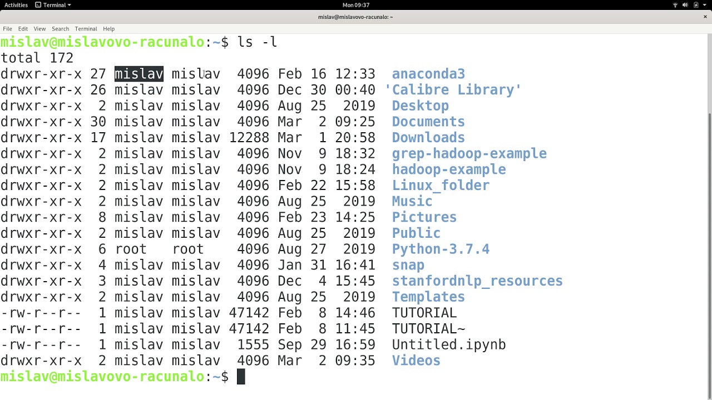The height and width of the screenshot is (400, 712).
Task: Open the Edit menu
Action: coord(23,29)
